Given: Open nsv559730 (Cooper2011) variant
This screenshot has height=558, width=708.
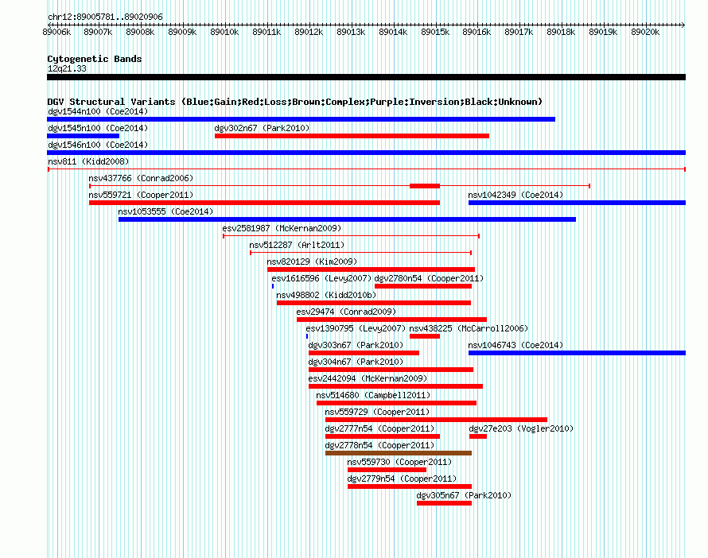Looking at the screenshot, I should 399,462.
